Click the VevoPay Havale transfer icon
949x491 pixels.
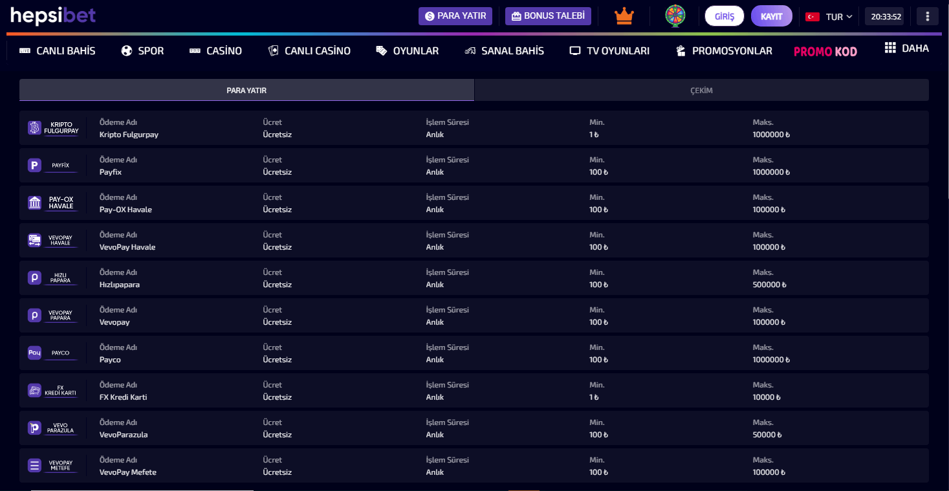[34, 241]
